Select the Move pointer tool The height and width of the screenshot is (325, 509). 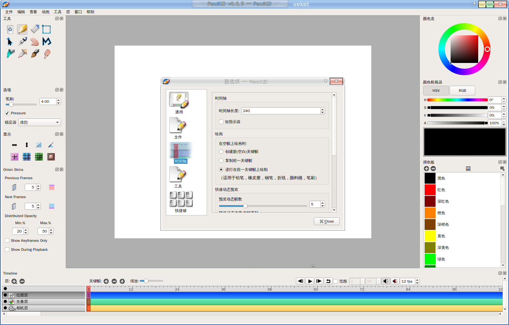(x=10, y=41)
